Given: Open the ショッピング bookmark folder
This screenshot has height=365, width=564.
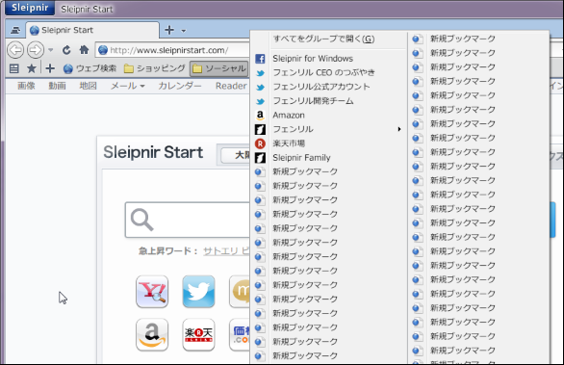Looking at the screenshot, I should tap(155, 68).
